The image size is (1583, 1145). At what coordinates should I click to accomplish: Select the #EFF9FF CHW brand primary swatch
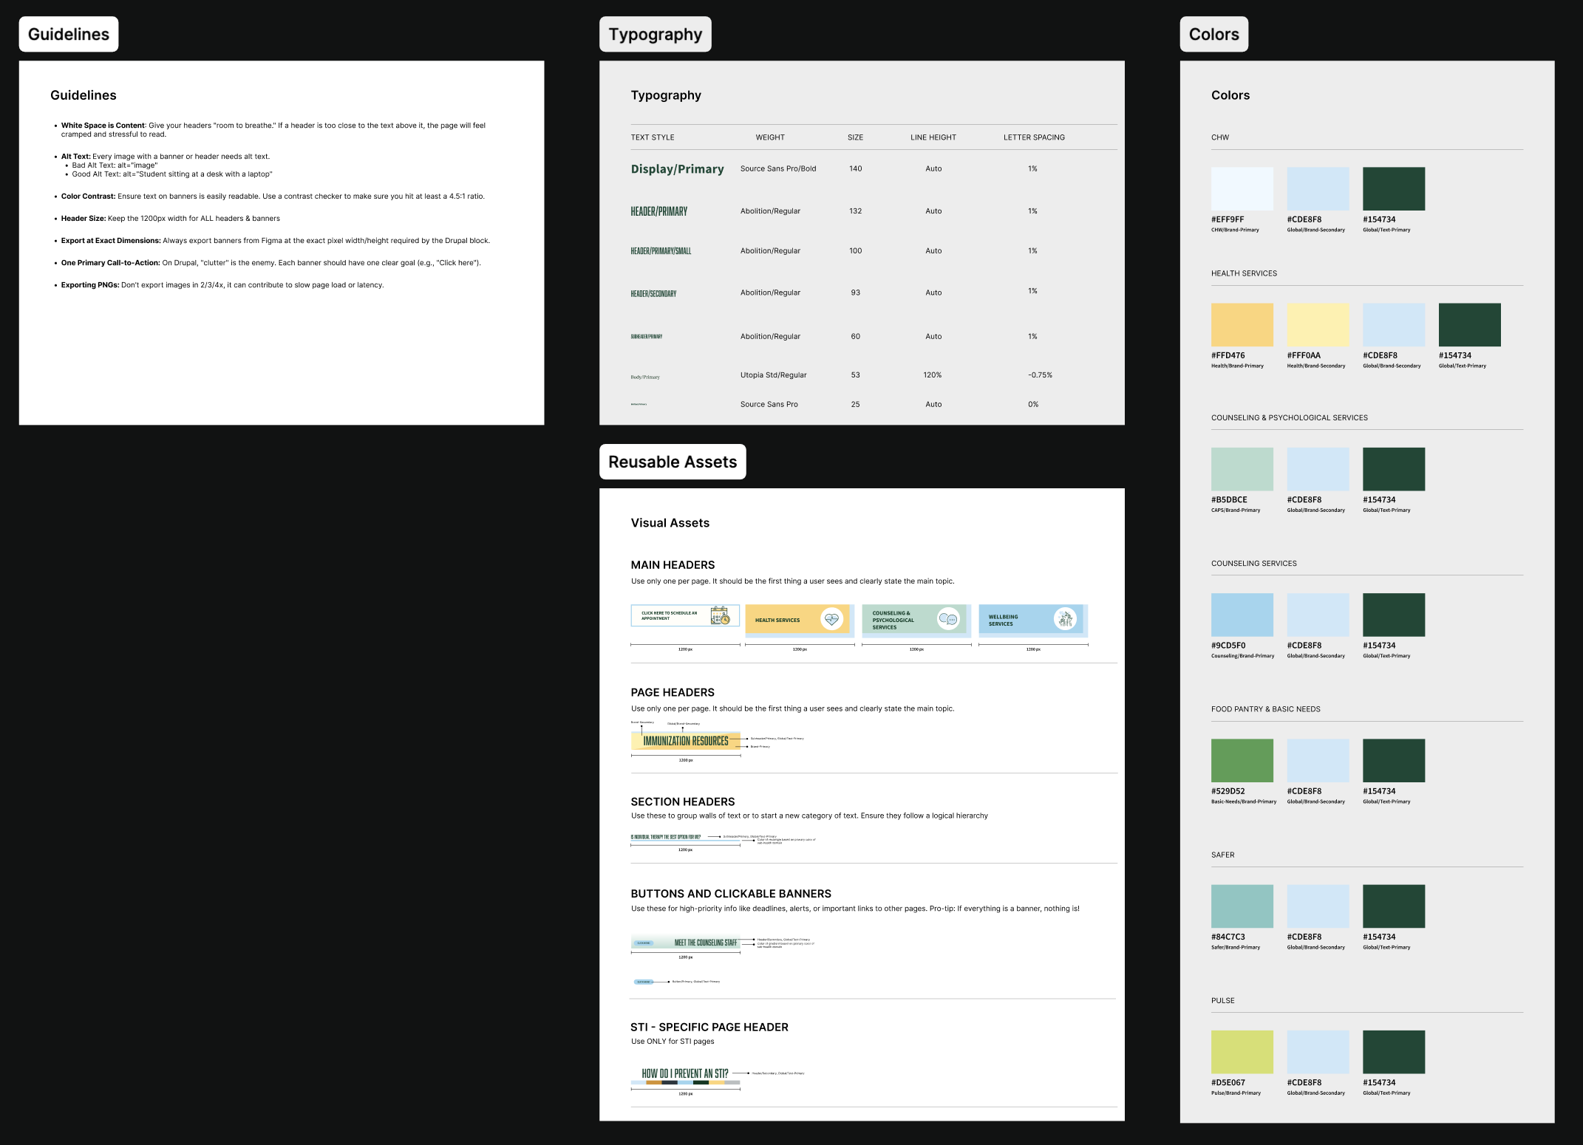click(x=1242, y=188)
